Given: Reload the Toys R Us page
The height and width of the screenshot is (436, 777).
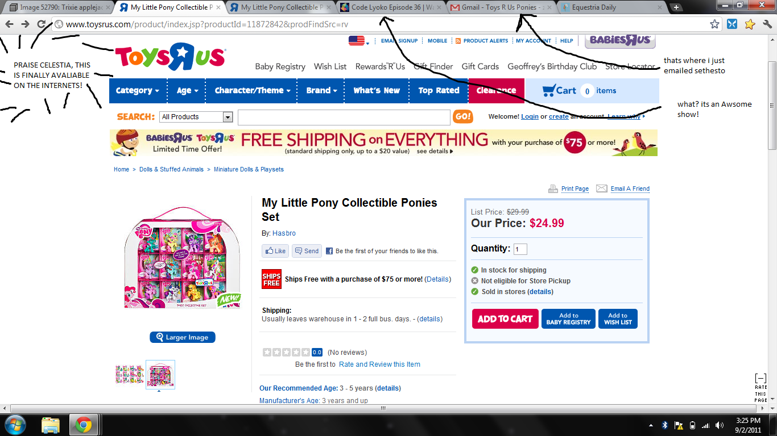Looking at the screenshot, I should click(x=42, y=24).
